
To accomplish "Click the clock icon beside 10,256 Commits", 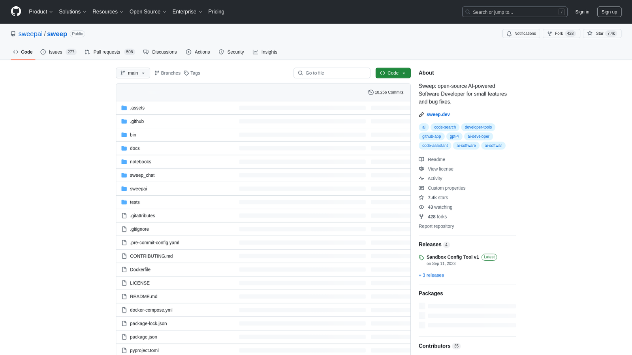I will pyautogui.click(x=371, y=92).
